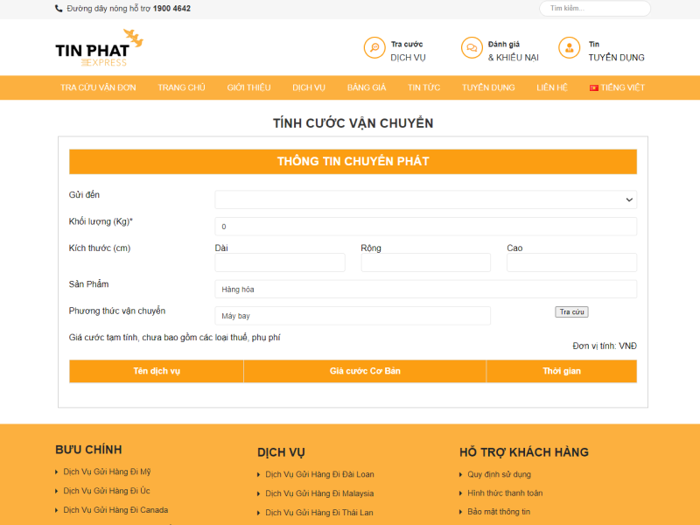Open Hình thức thanh toán link

click(505, 493)
